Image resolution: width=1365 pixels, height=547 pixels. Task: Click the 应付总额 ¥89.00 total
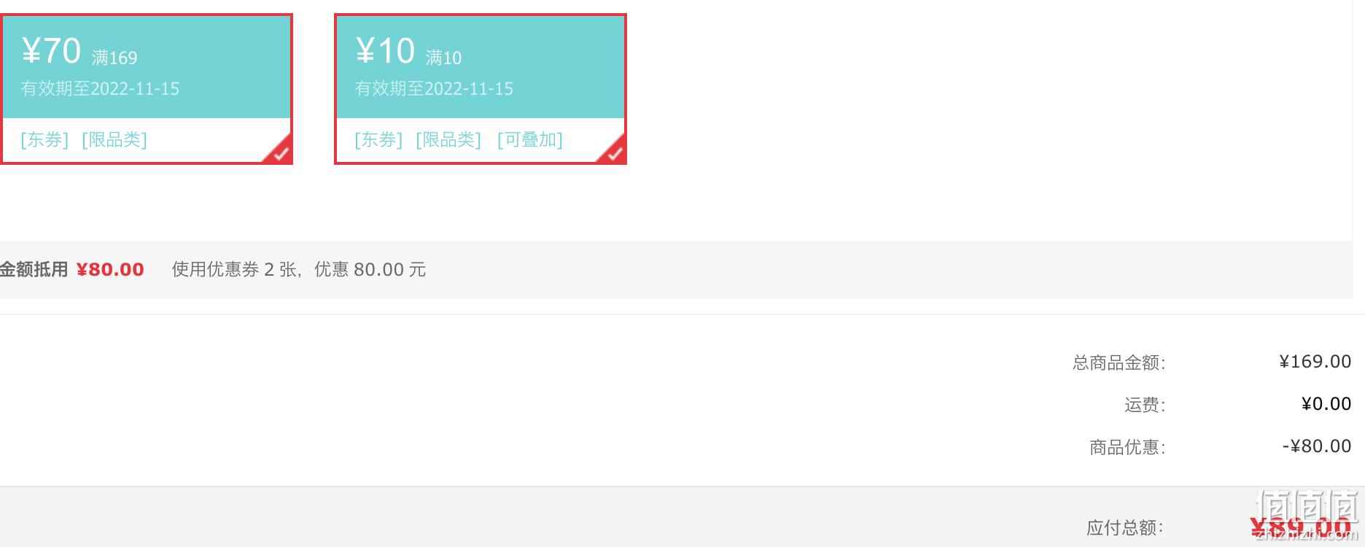tap(1300, 527)
